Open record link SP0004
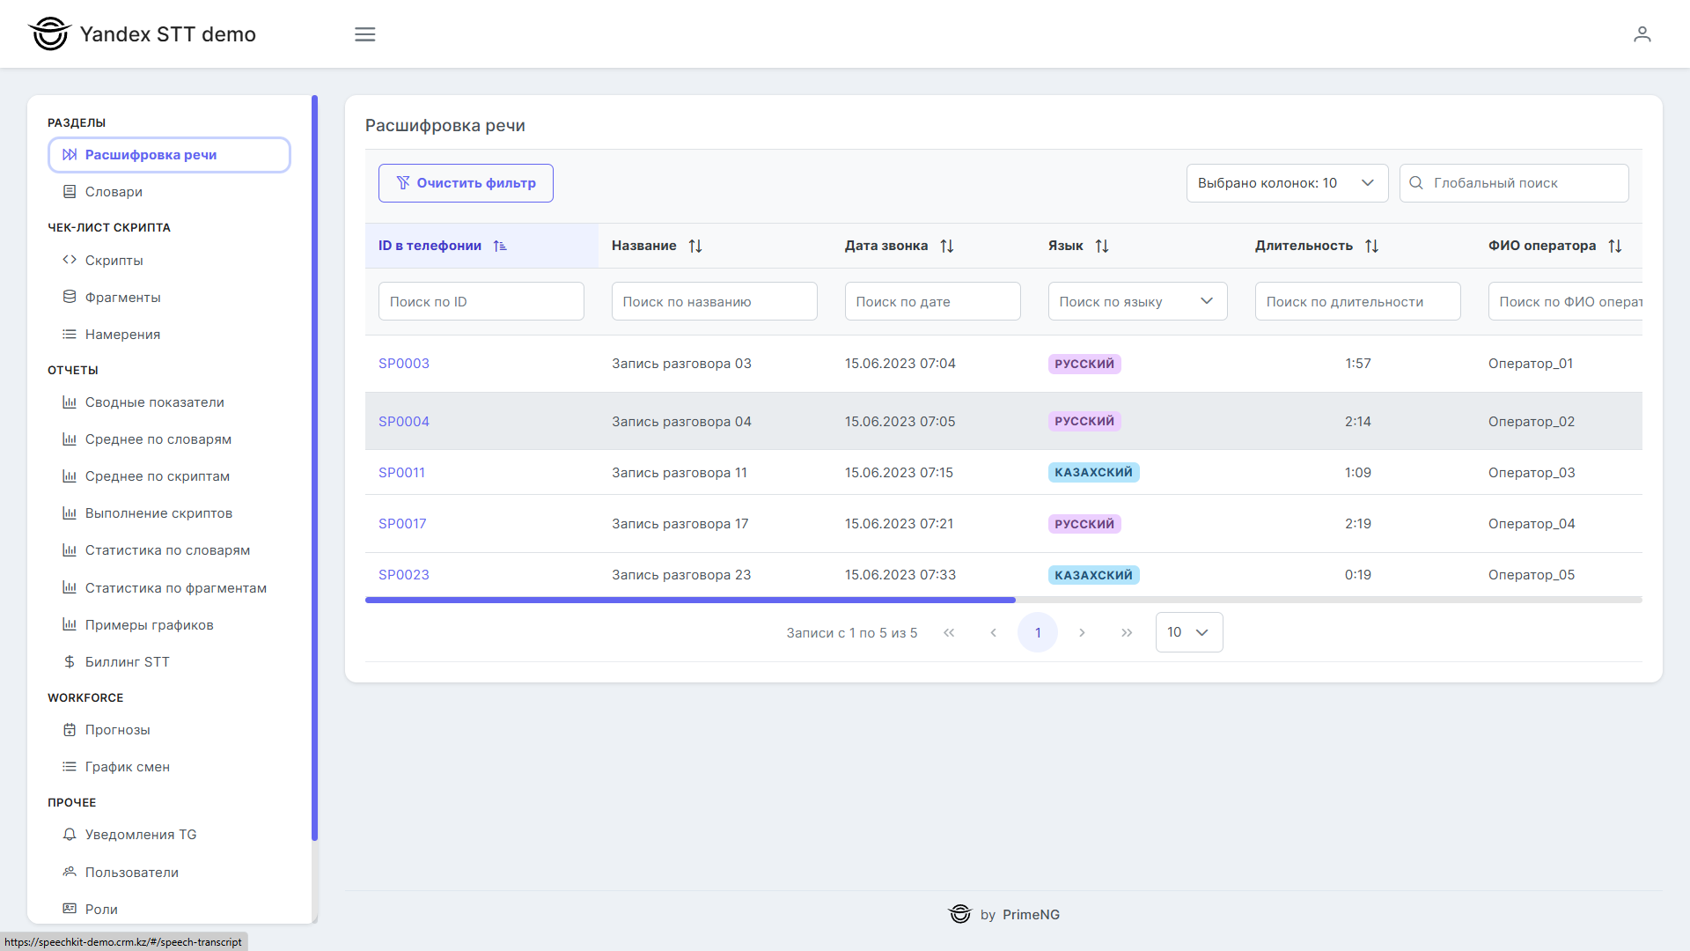 click(404, 422)
